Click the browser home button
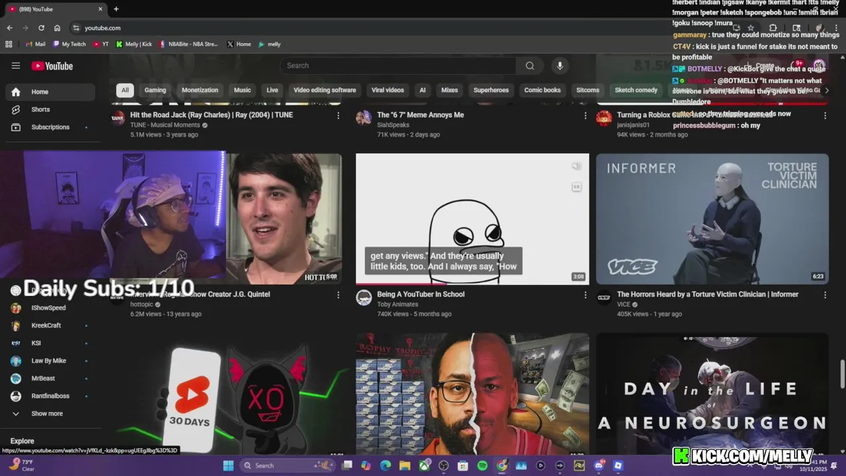The image size is (846, 476). (x=57, y=28)
